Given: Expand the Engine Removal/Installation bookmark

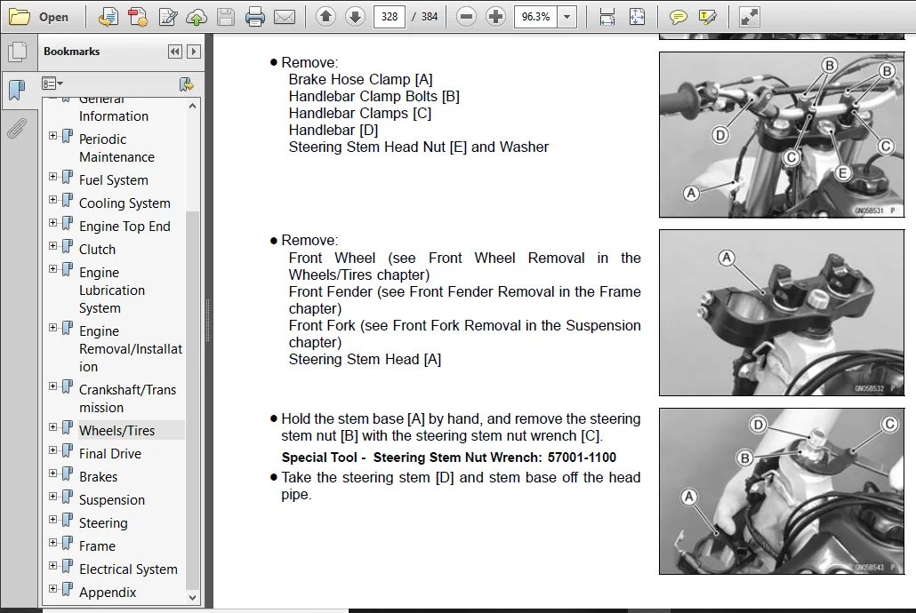Looking at the screenshot, I should [x=52, y=328].
